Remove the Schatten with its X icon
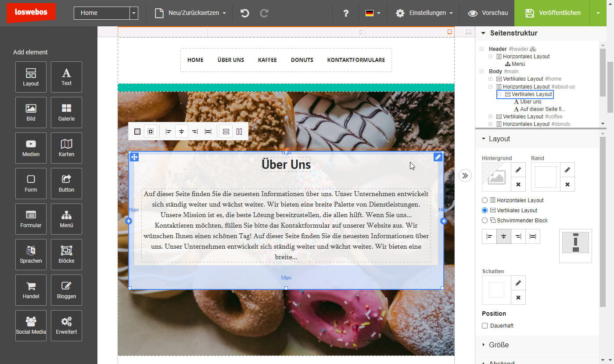 pyautogui.click(x=518, y=297)
